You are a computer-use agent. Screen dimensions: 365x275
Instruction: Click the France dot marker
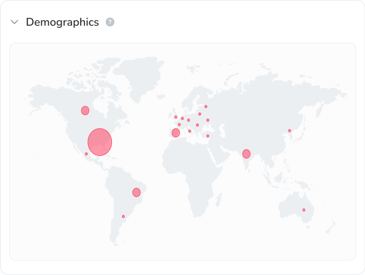coord(179,125)
